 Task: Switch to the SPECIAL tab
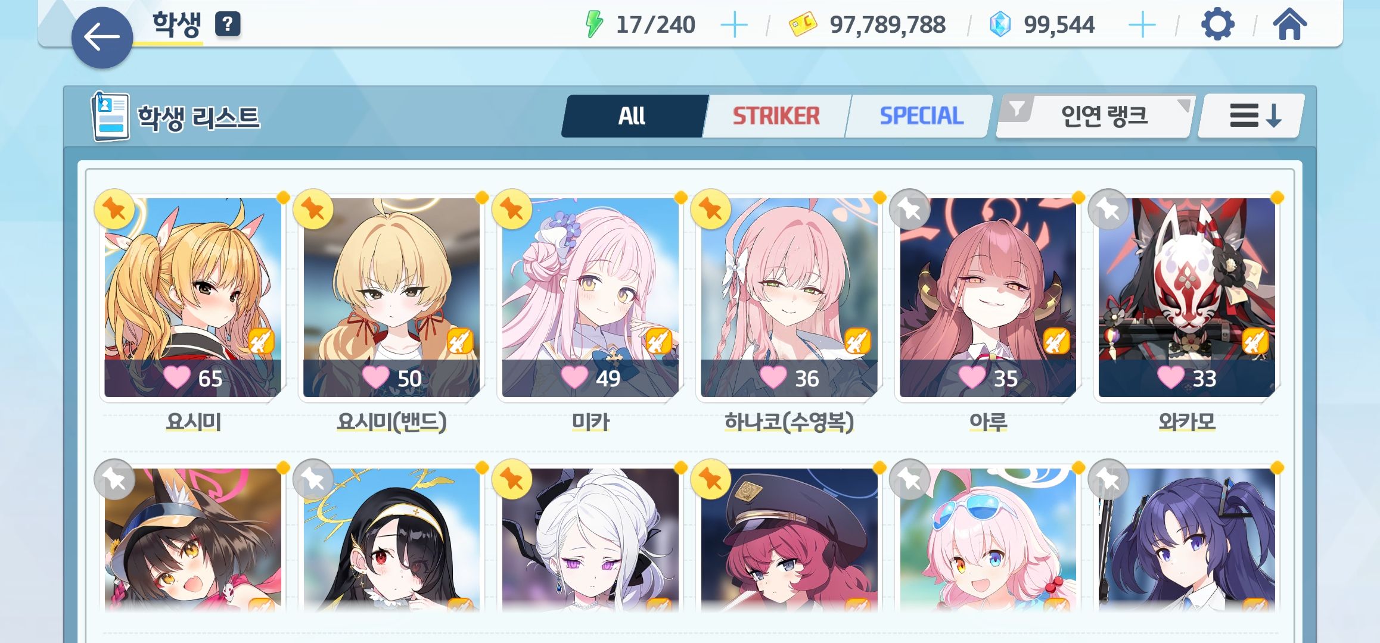(921, 116)
